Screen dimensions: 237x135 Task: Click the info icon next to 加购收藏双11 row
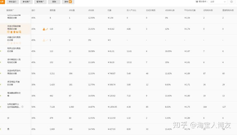[x=22, y=107]
